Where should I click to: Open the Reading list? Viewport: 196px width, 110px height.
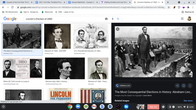pos(188,12)
